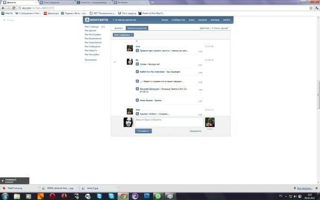The height and width of the screenshot is (200, 320).
Task: Open Мои Настройки in sidebar
Action: (x=92, y=54)
